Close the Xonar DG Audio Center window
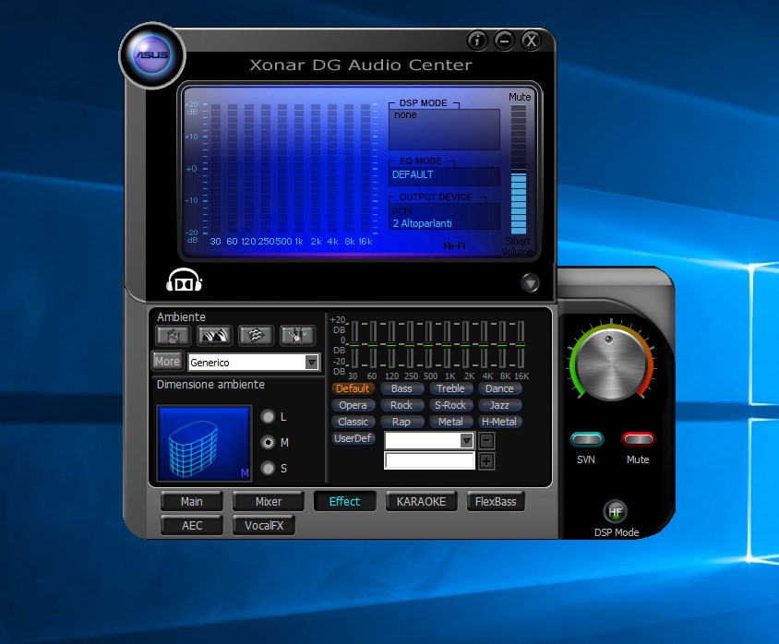The image size is (779, 644). coord(531,41)
